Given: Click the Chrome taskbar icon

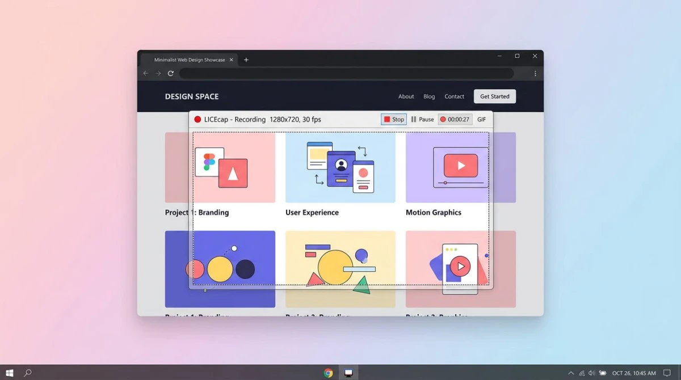Looking at the screenshot, I should (x=328, y=373).
